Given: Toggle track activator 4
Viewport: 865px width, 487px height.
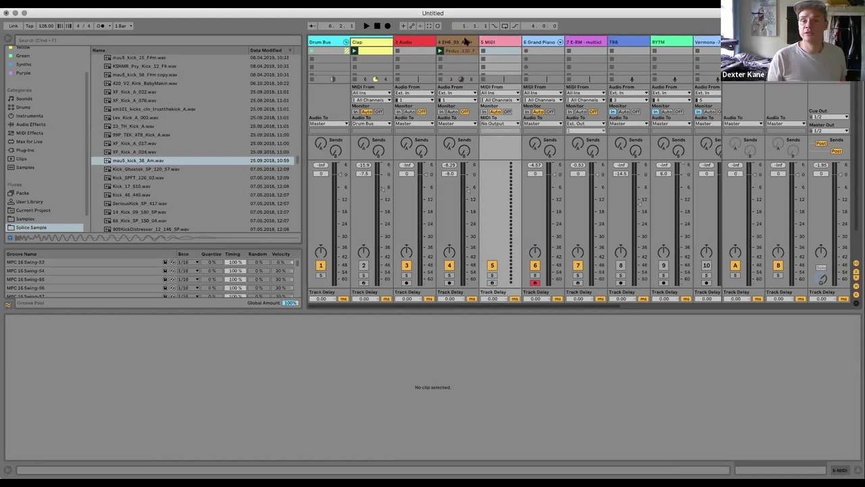Looking at the screenshot, I should (449, 266).
